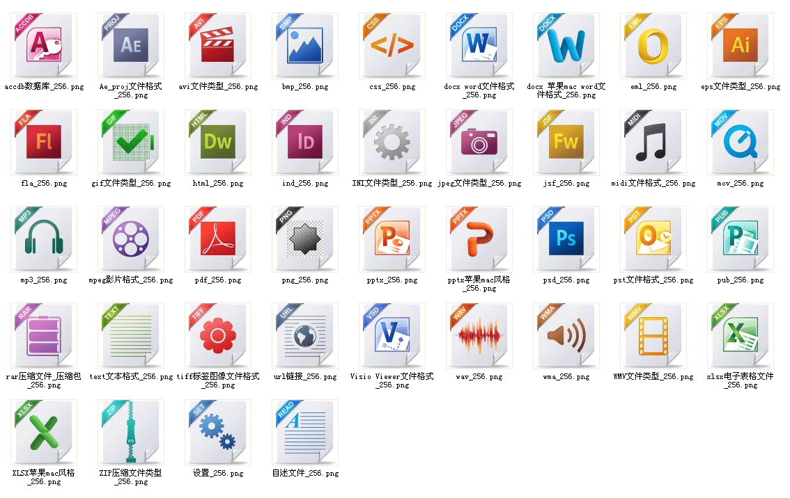
Task: Open the pdf Acrobat file icon
Action: [218, 239]
